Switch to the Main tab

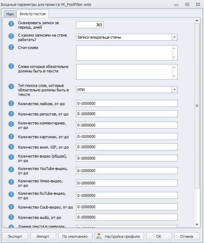(x=10, y=14)
